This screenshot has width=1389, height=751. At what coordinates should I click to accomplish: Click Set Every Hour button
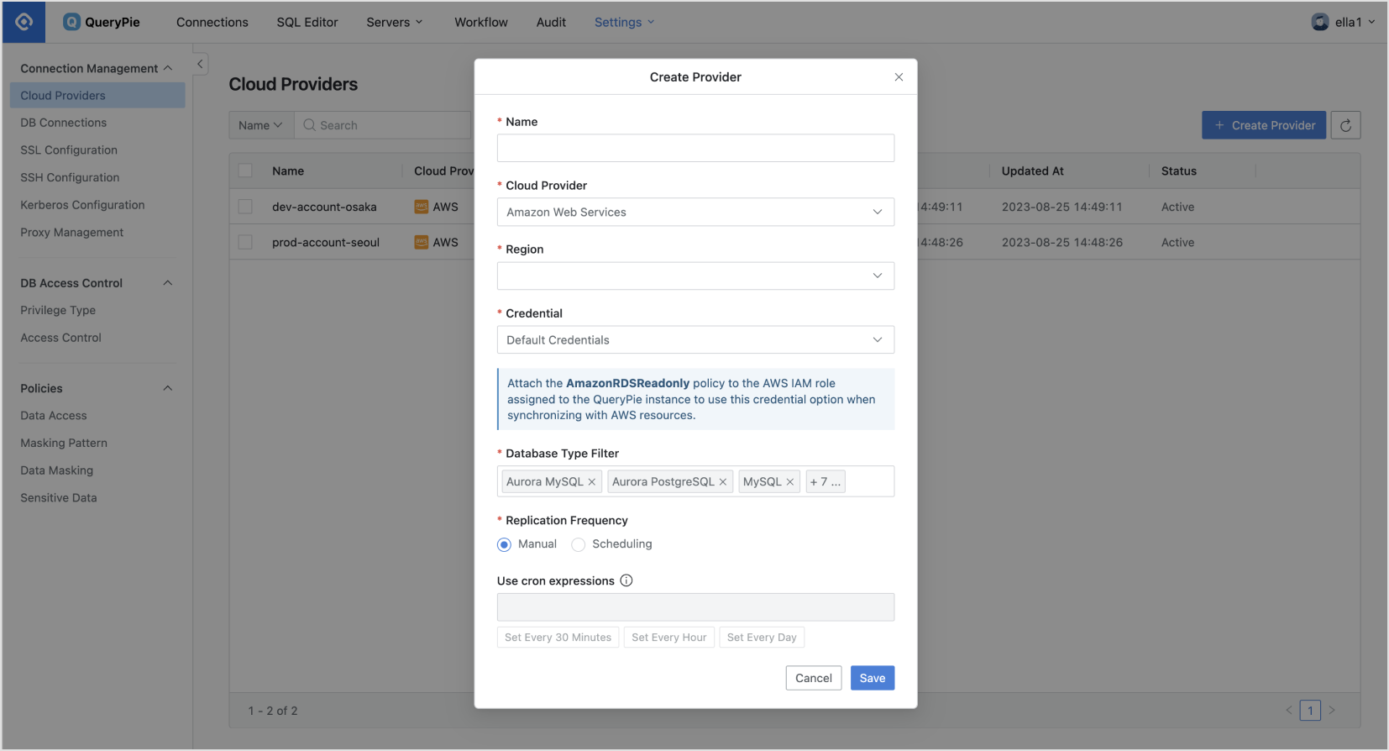click(x=669, y=638)
